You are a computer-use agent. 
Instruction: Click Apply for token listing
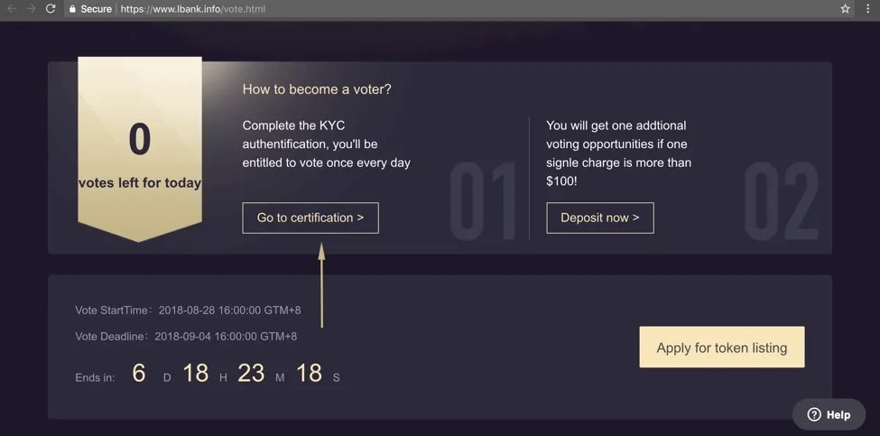tap(722, 348)
